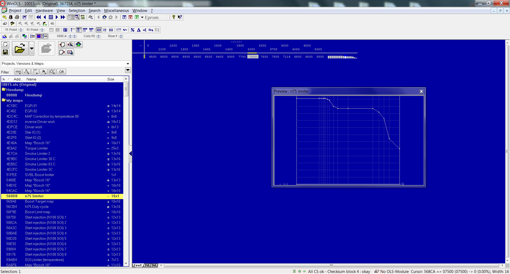Close the n75 limiter preview window

[421, 91]
